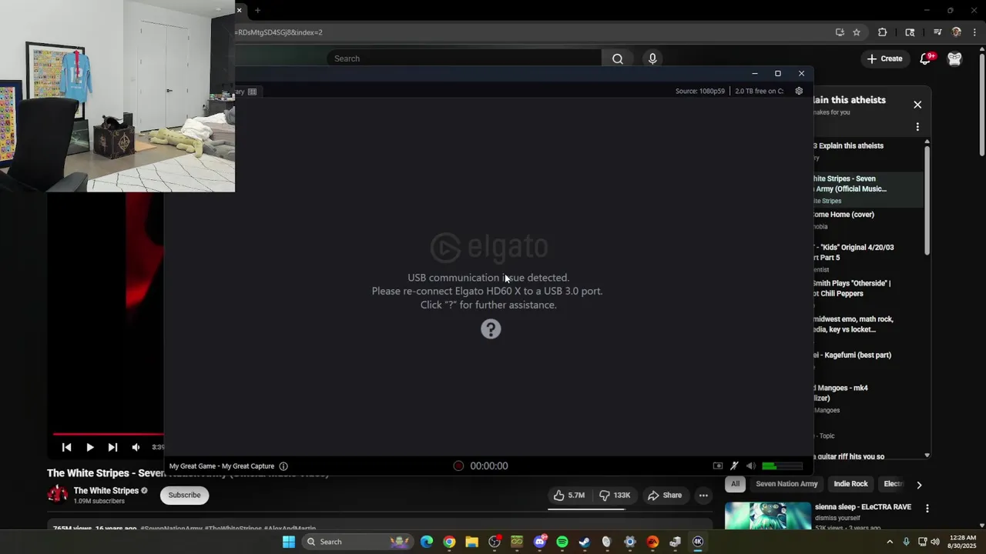The width and height of the screenshot is (986, 554).
Task: Show more chips with right chevron
Action: 918,485
